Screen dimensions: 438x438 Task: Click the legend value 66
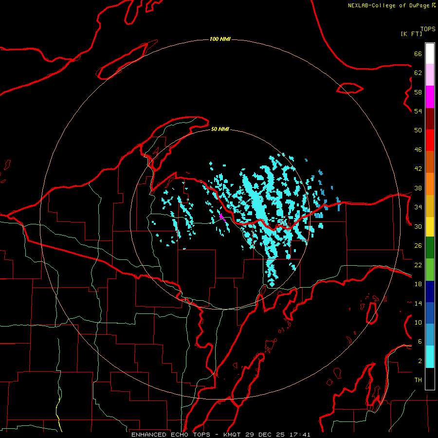418,54
